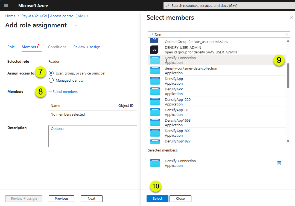Grab the member list scrollbar thumb

288,76
